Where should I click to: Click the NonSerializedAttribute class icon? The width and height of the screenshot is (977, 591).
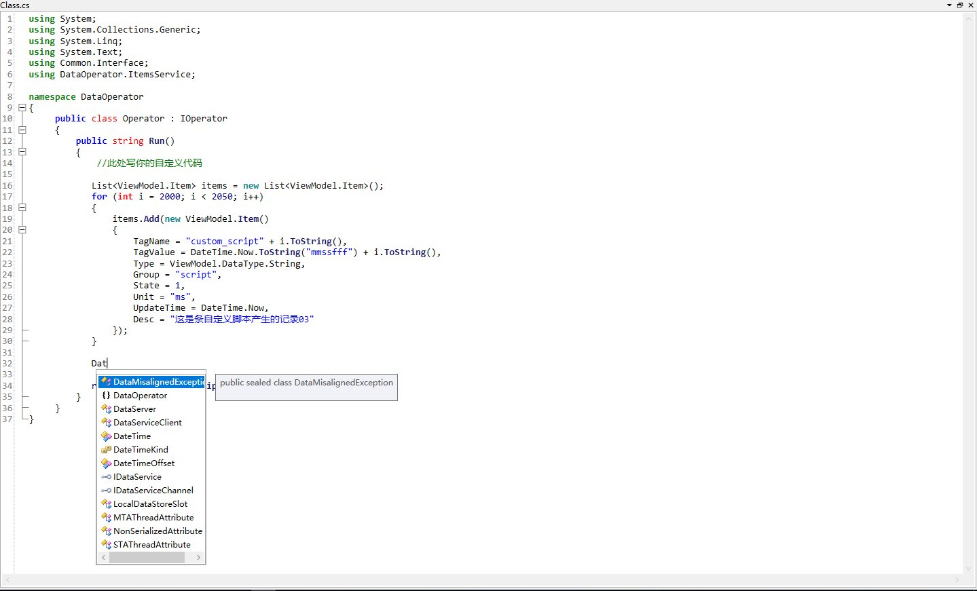tap(106, 531)
